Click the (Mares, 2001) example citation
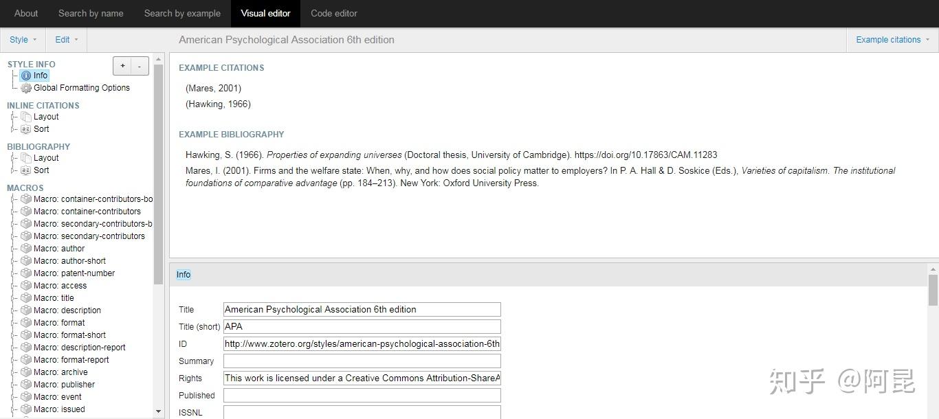This screenshot has height=419, width=939. (213, 88)
